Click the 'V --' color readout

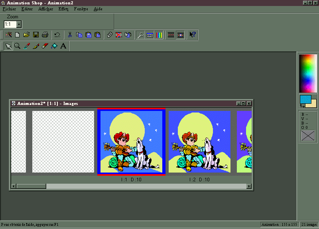[305, 118]
